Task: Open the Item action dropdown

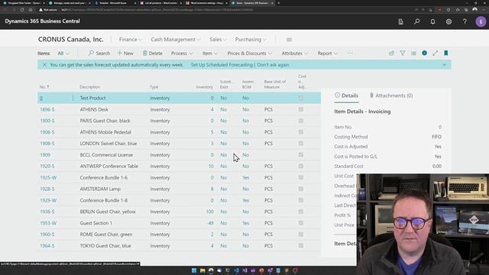Action: [x=210, y=53]
